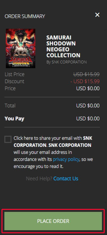Viewport: 107px width, 235px height.
Task: Click the struck-through list price USD $15.99
Action: 86,74
